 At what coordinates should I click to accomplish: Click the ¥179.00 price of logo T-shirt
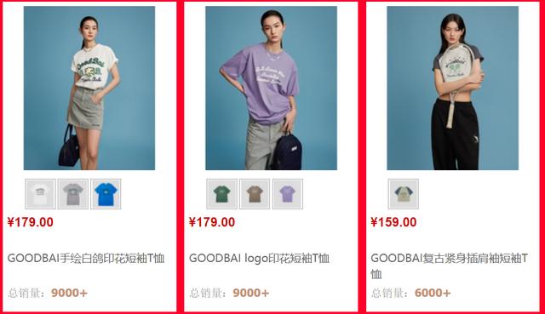tap(212, 222)
